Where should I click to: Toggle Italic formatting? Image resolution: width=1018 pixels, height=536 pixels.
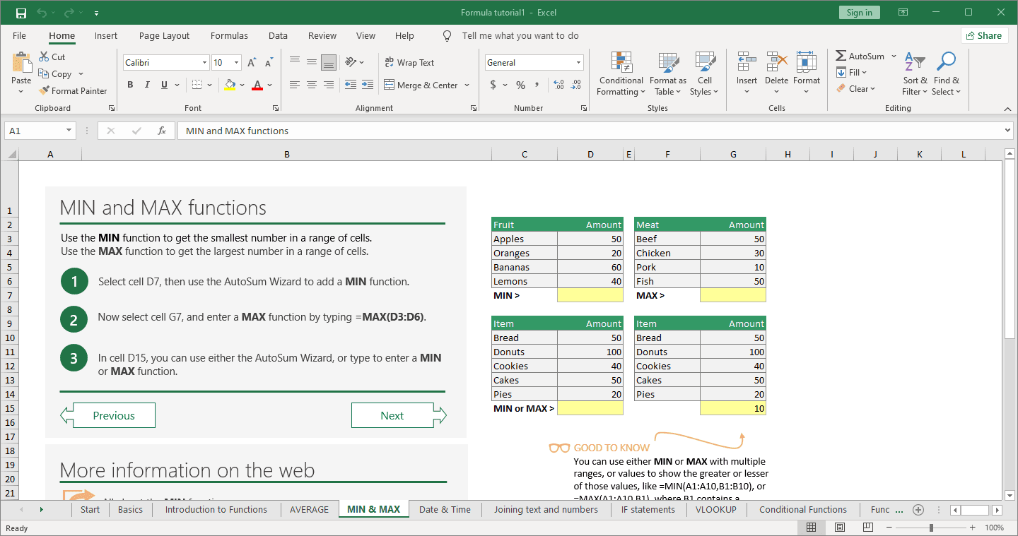pyautogui.click(x=147, y=85)
